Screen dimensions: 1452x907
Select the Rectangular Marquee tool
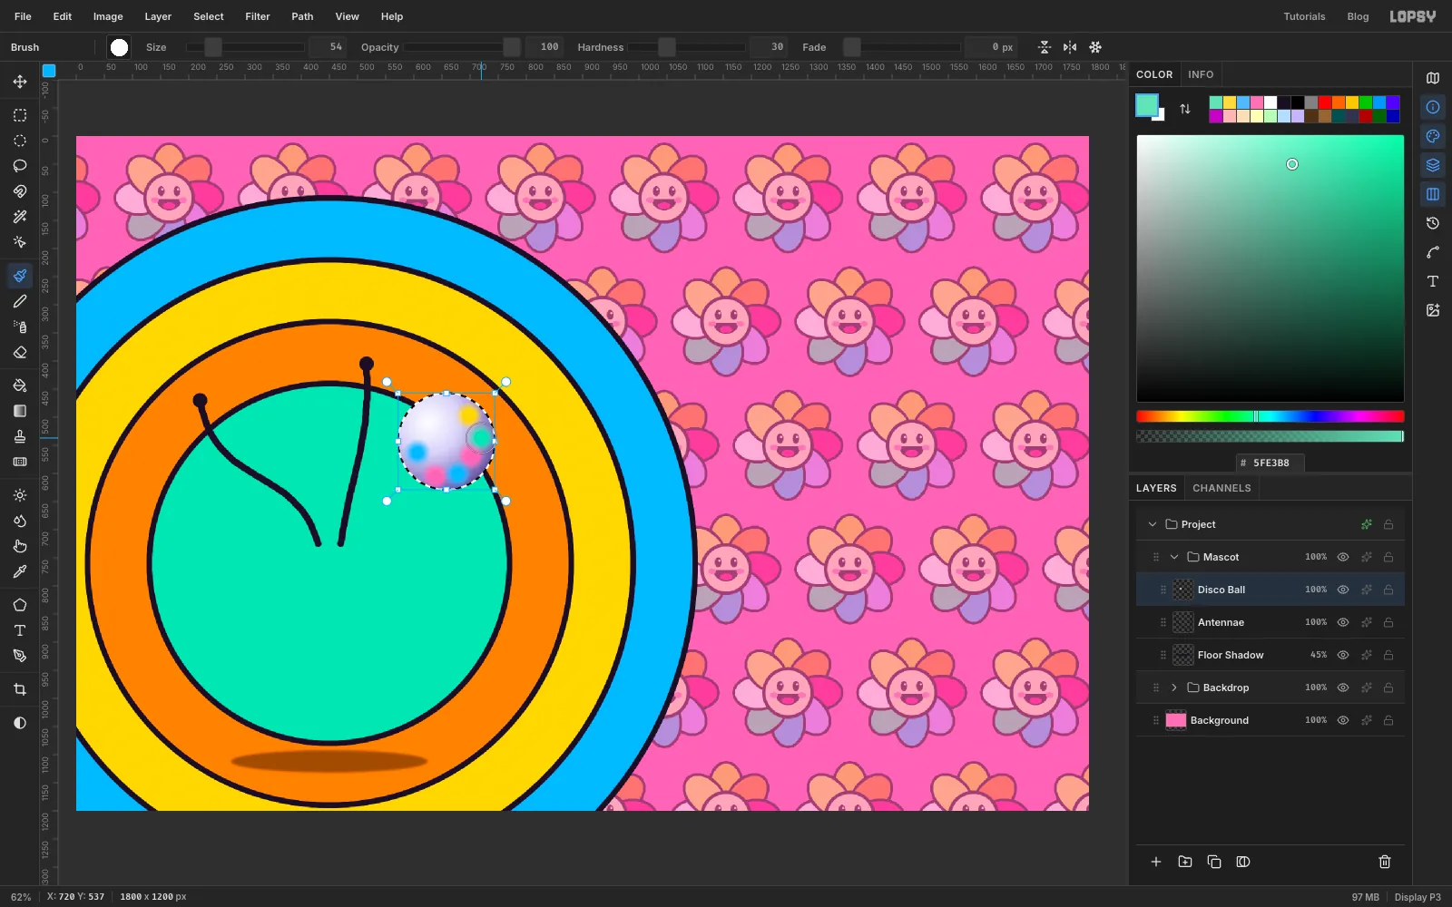click(x=19, y=115)
